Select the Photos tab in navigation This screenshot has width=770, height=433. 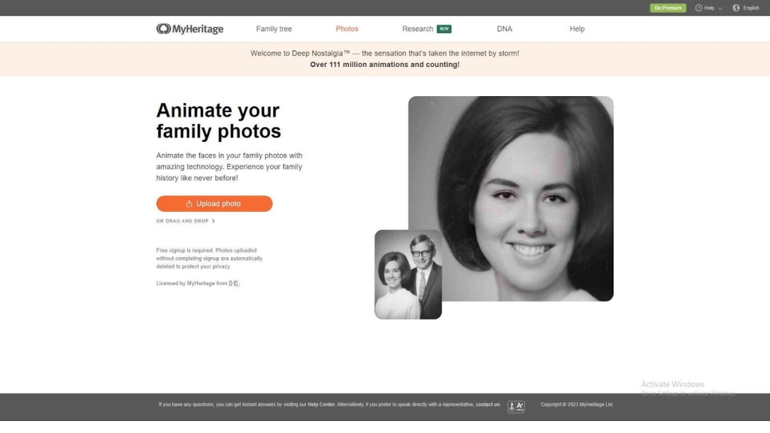[x=347, y=29]
